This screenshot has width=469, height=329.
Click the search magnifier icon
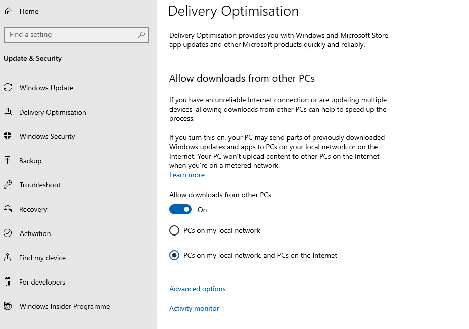pyautogui.click(x=142, y=35)
